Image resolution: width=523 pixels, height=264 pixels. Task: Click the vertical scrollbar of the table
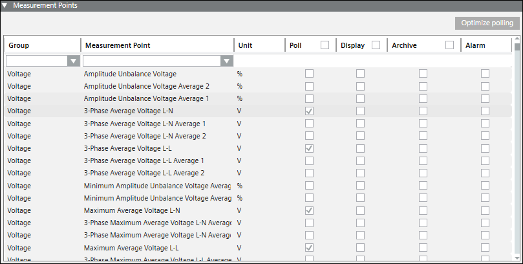[517, 149]
